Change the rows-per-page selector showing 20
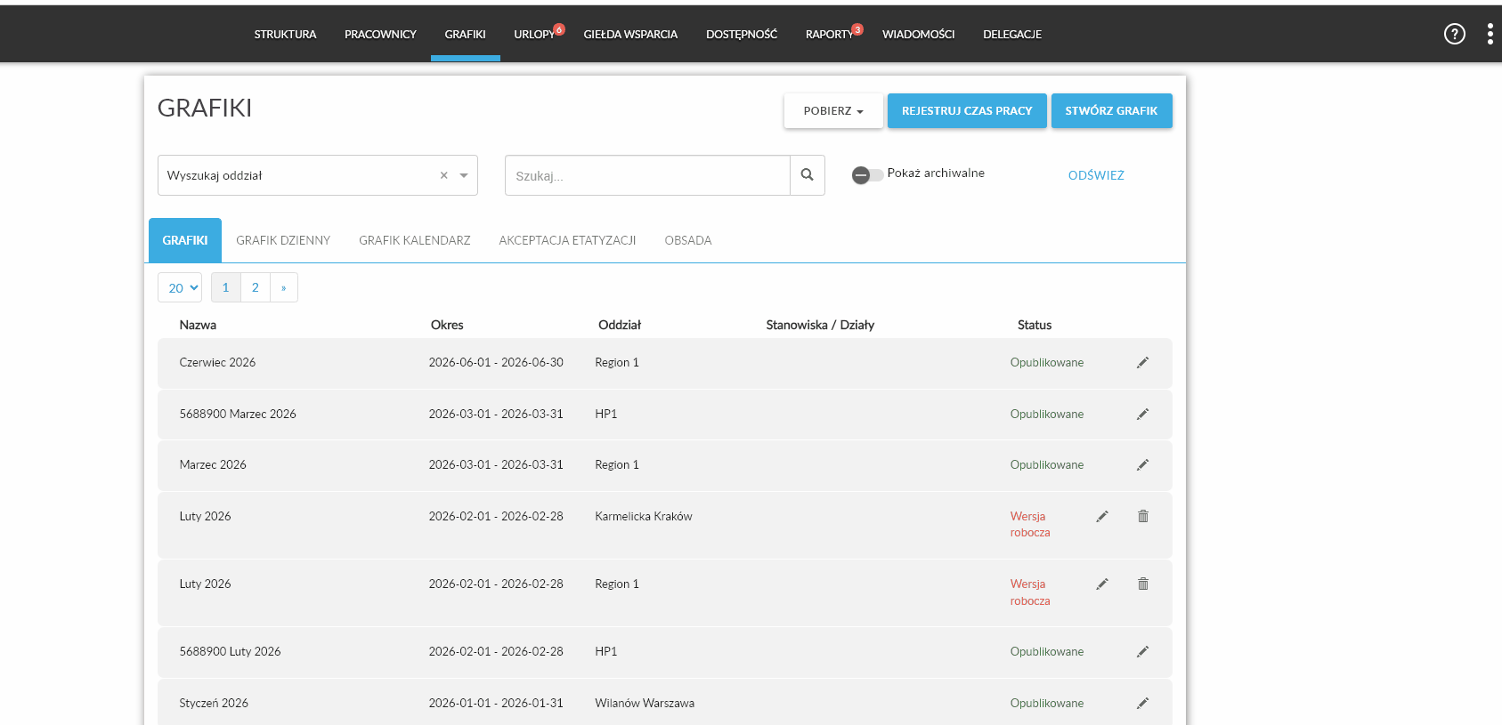The image size is (1502, 725). click(x=180, y=287)
